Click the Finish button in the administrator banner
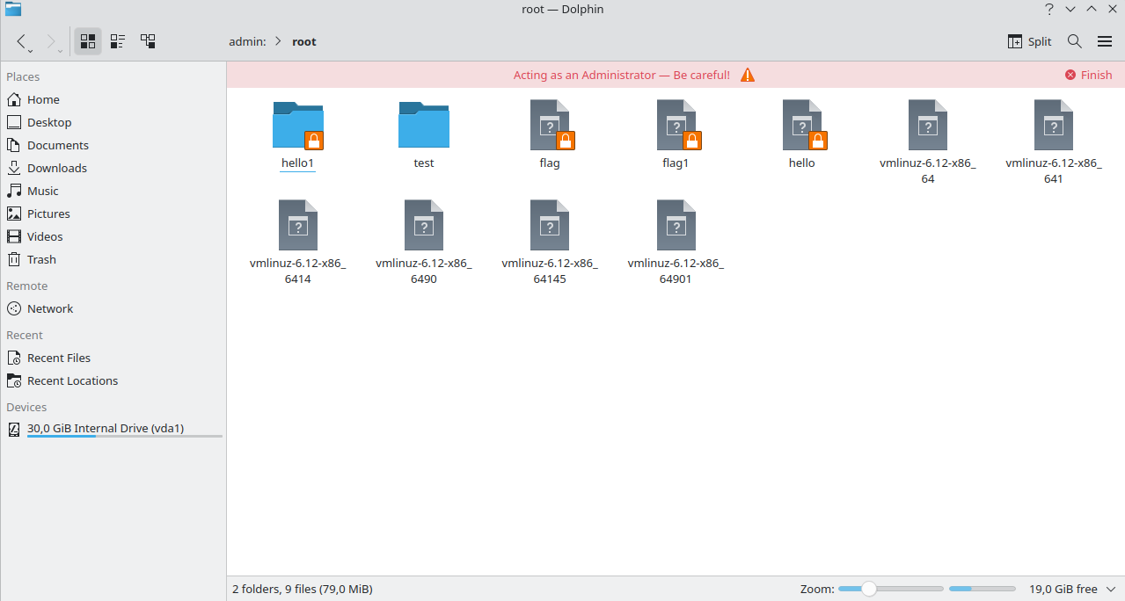The image size is (1125, 601). pos(1088,75)
